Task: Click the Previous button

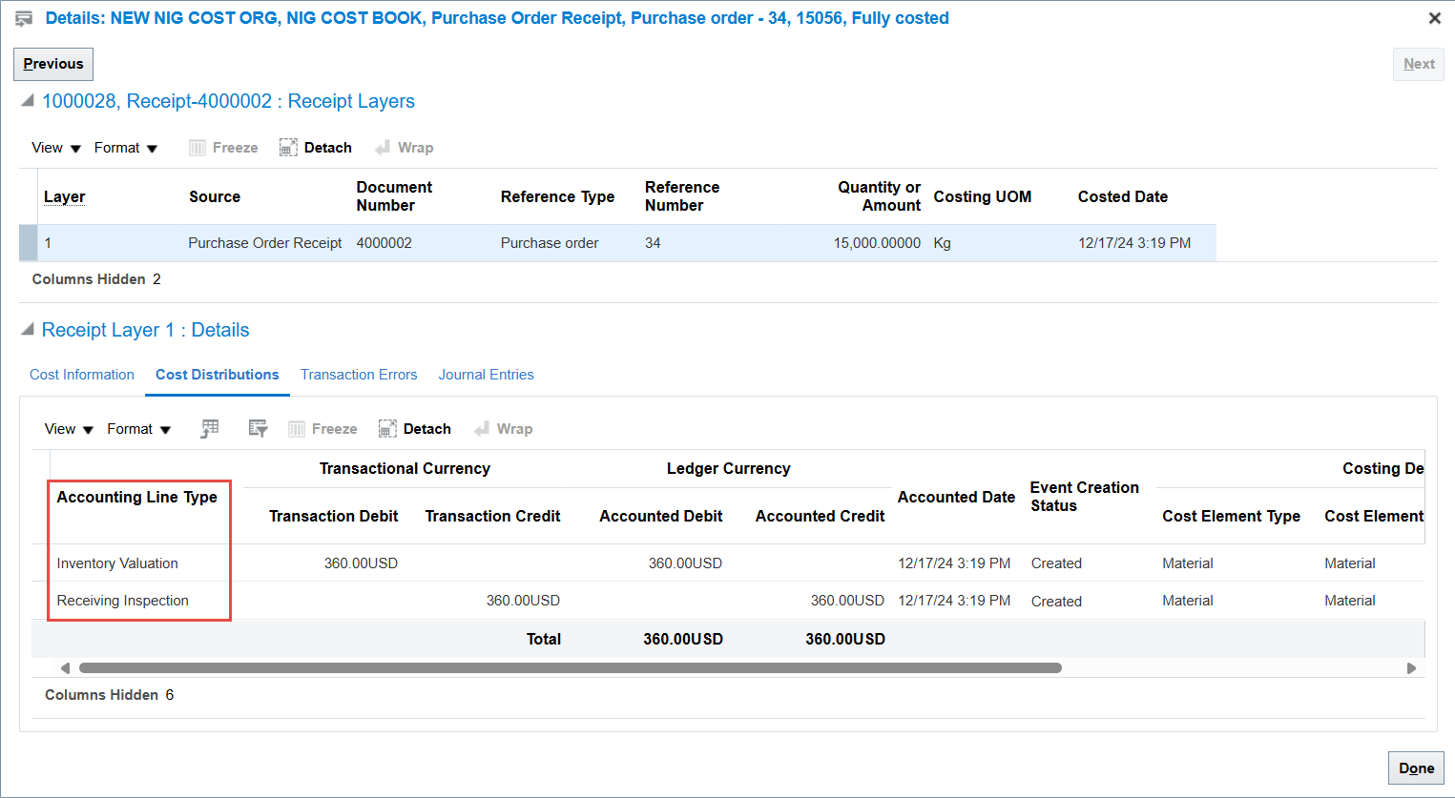Action: [x=52, y=63]
